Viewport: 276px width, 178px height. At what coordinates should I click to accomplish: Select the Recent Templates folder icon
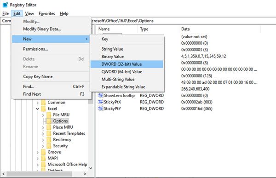49,133
